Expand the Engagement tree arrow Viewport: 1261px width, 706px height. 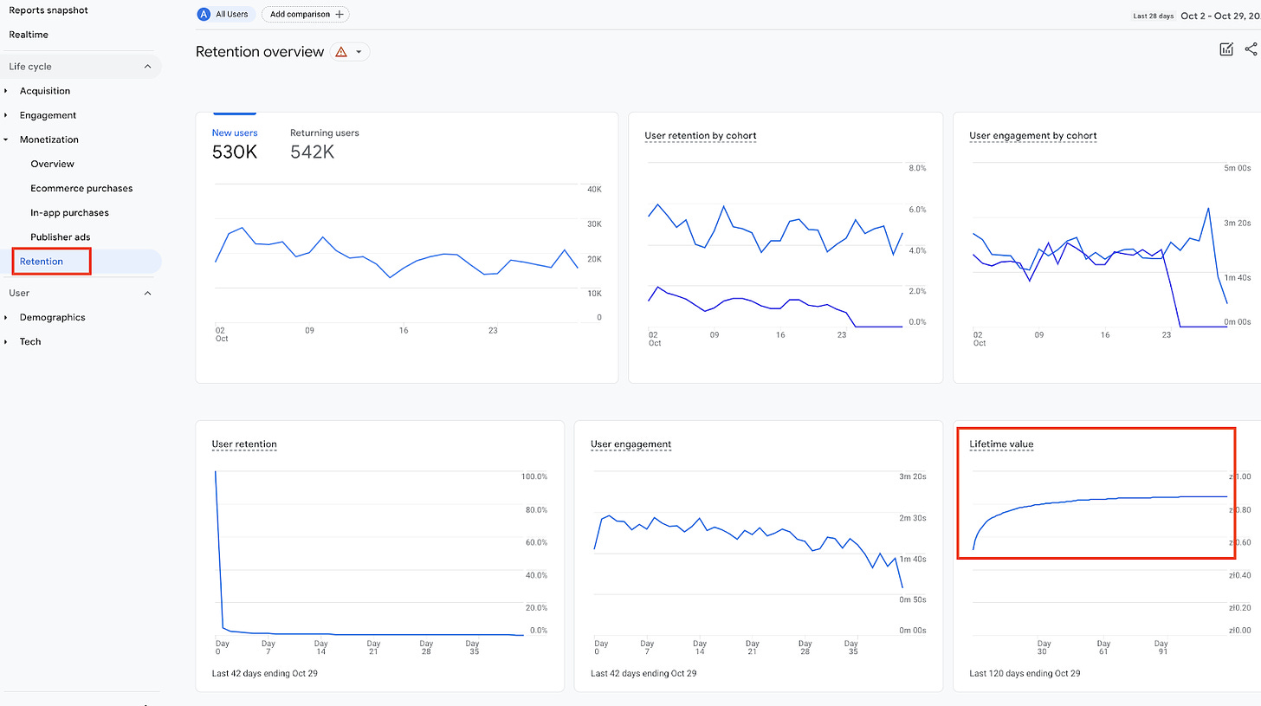6,115
